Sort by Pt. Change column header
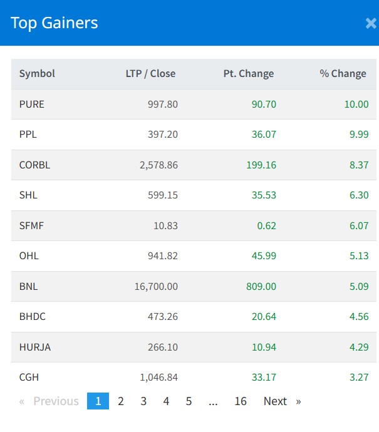This screenshot has height=432, width=379. tap(249, 74)
